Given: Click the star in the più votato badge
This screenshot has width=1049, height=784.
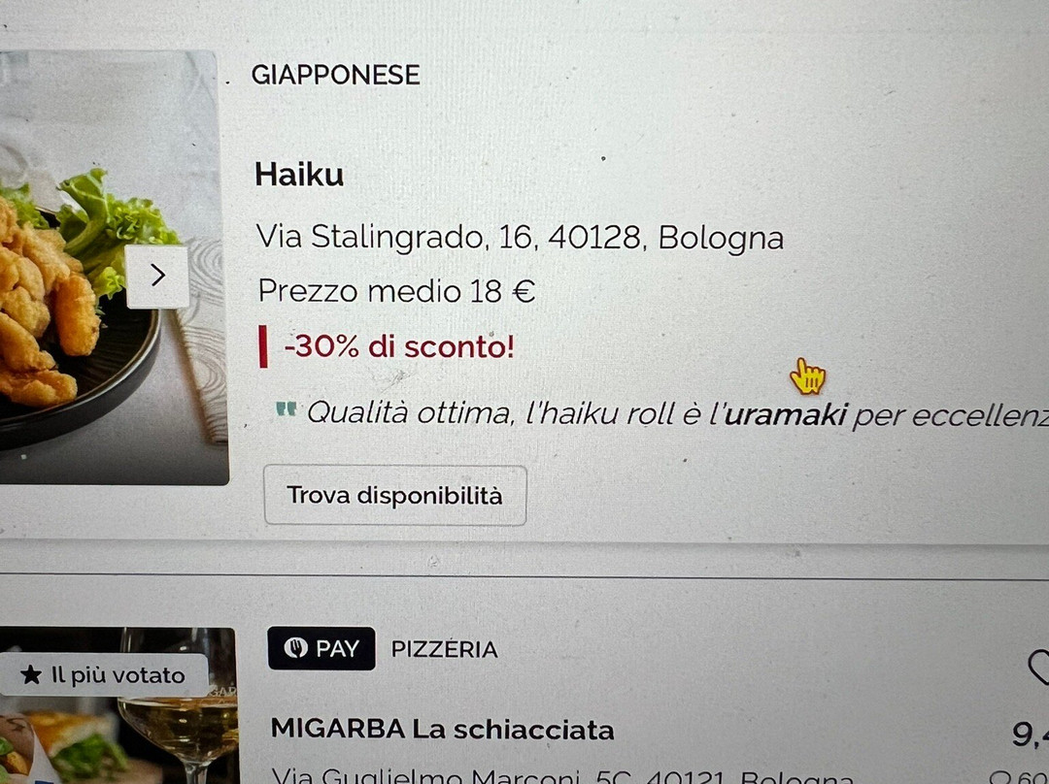Looking at the screenshot, I should [x=31, y=674].
